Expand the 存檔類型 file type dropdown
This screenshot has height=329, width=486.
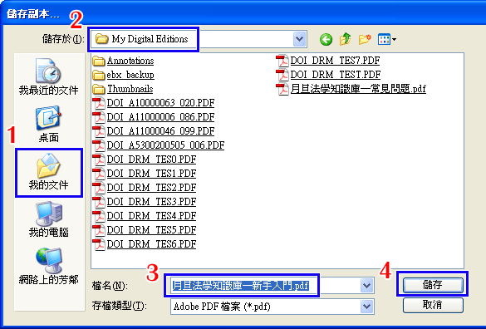366,307
